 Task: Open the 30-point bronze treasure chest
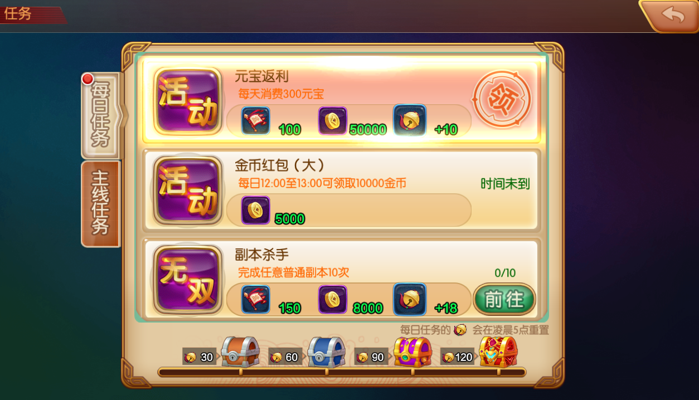[240, 351]
